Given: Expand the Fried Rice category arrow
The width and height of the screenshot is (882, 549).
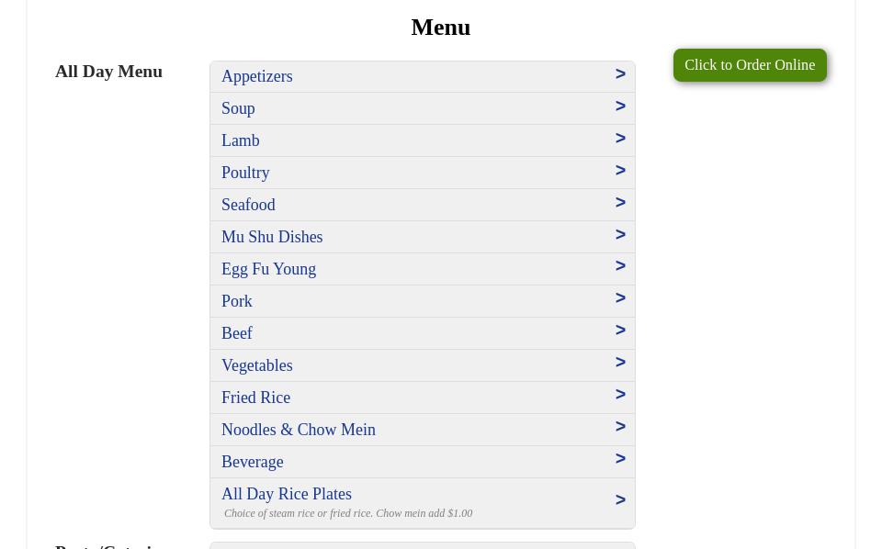Looking at the screenshot, I should [620, 395].
